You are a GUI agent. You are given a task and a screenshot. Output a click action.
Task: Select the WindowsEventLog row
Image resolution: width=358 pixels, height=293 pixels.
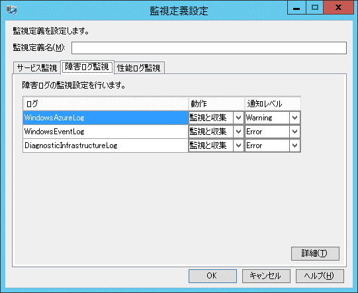[105, 132]
